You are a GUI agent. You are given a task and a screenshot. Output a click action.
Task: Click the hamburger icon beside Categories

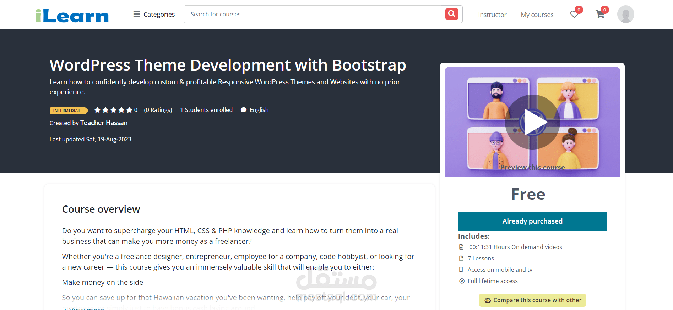136,14
